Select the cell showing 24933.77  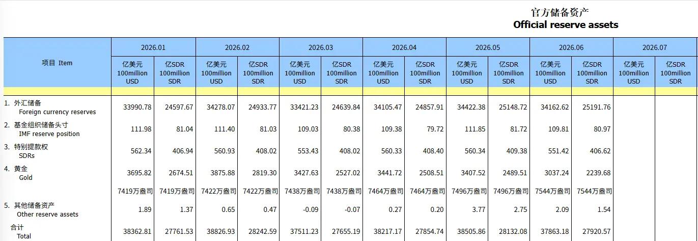click(x=263, y=107)
